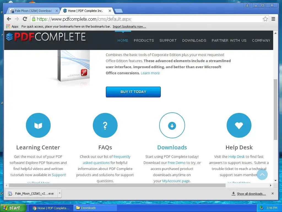This screenshot has width=282, height=212.
Task: Open the Apps grid shortcut
Action: click(12, 26)
